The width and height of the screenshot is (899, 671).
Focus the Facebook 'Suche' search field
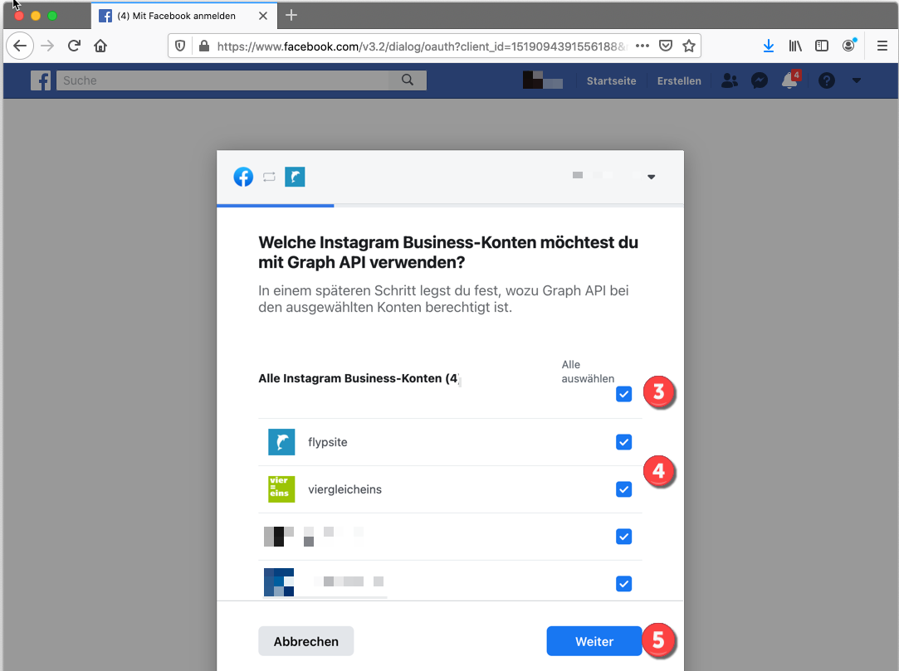click(223, 80)
